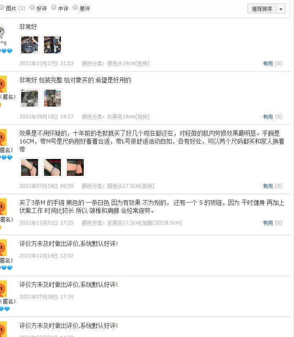Open blue bracelet wrist photo thumbnail
The height and width of the screenshot is (337, 294).
click(x=52, y=167)
